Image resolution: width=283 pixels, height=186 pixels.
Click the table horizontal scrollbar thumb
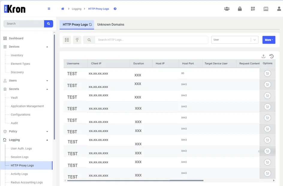tap(136, 180)
